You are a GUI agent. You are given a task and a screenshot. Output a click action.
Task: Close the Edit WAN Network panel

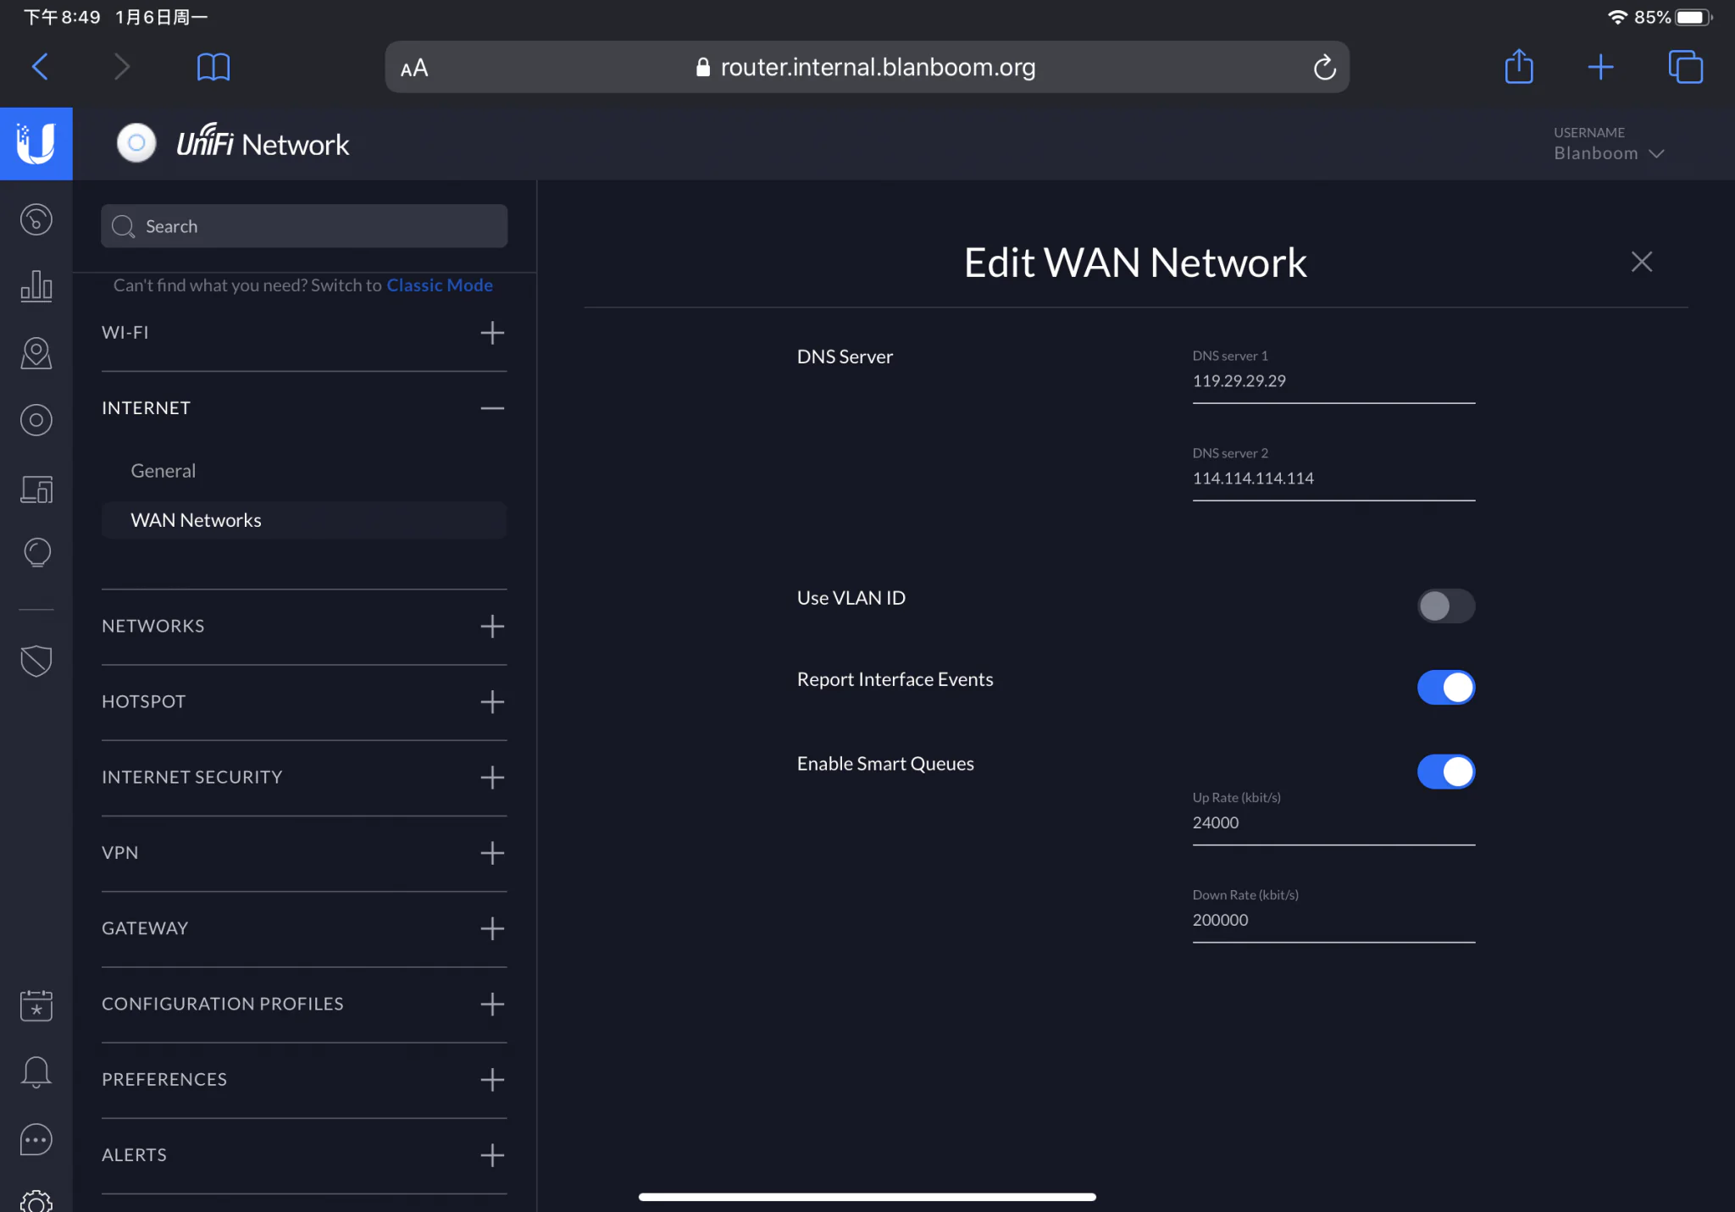[1641, 262]
